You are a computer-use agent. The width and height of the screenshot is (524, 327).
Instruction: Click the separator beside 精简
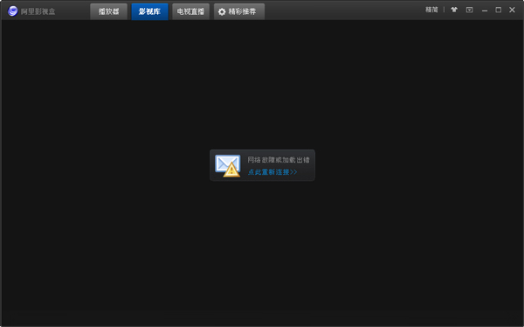pyautogui.click(x=445, y=10)
